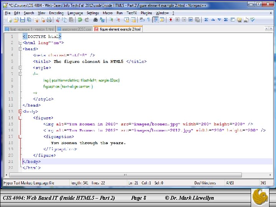Click the run macro multiple times icon

(x=191, y=20)
